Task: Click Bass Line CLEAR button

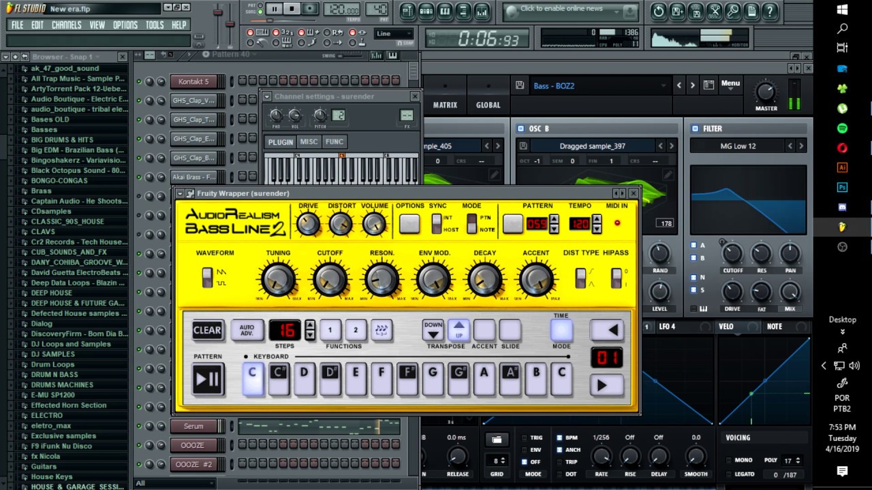Action: pyautogui.click(x=207, y=331)
